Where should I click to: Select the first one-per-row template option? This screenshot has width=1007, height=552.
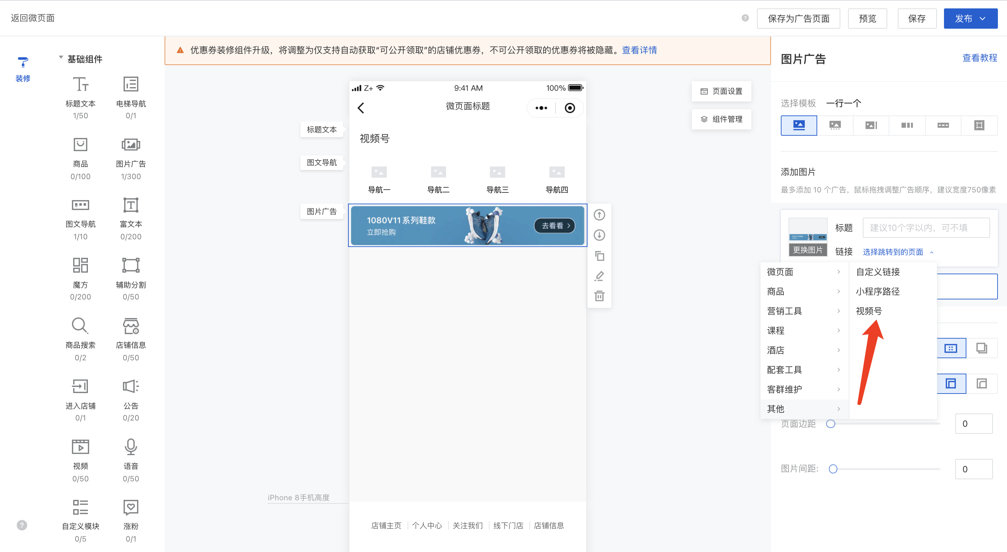pos(799,125)
